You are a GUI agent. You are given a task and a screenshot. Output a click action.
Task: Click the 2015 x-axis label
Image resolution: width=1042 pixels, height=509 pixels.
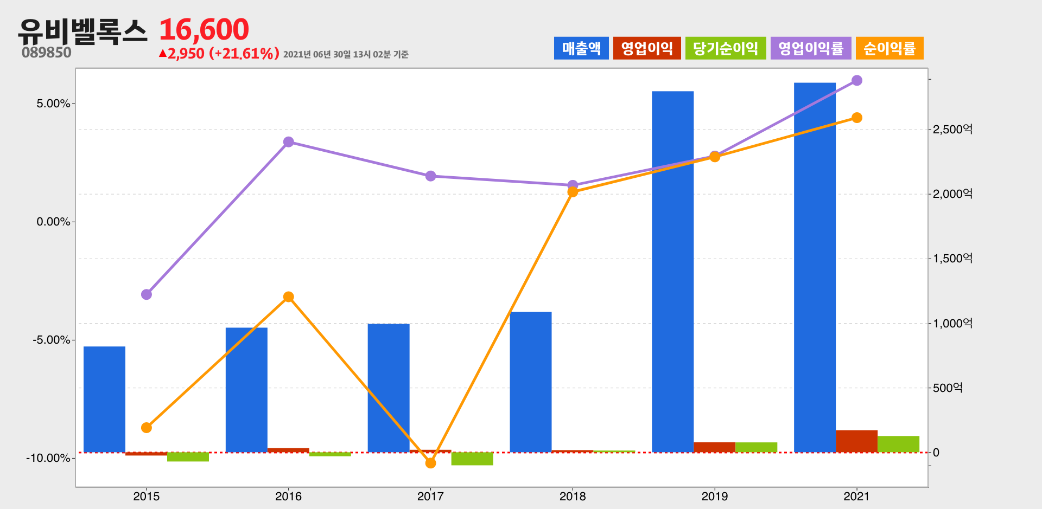pyautogui.click(x=147, y=496)
